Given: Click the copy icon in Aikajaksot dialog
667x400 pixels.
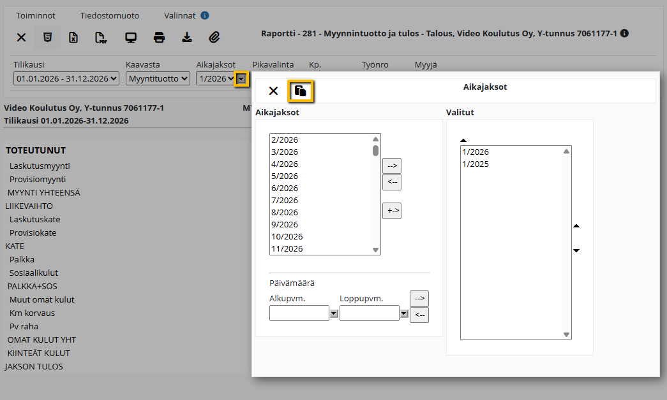Looking at the screenshot, I should [x=301, y=91].
